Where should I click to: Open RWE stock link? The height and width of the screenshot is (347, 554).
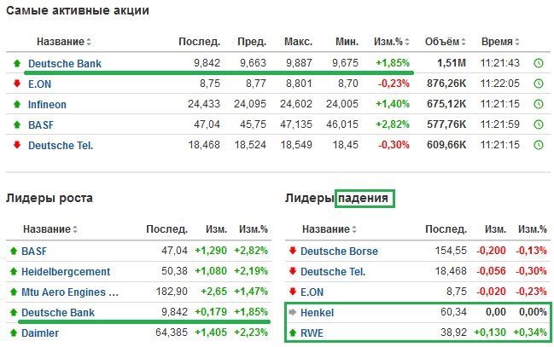click(x=312, y=333)
